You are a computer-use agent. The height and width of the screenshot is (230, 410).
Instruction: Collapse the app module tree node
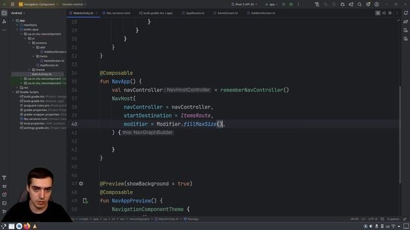pyautogui.click(x=13, y=20)
